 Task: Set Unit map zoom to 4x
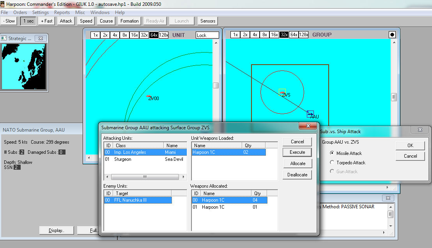point(115,35)
